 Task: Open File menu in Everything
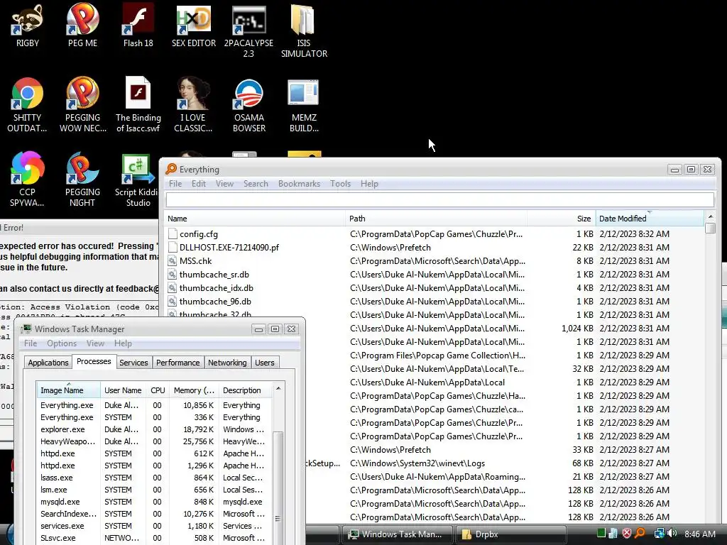(x=175, y=184)
